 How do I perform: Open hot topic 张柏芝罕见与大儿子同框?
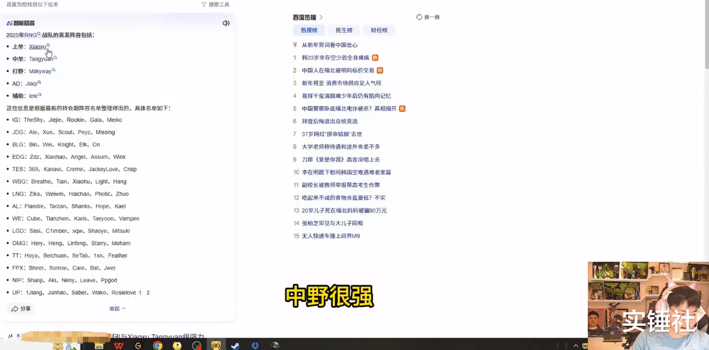pyautogui.click(x=333, y=223)
